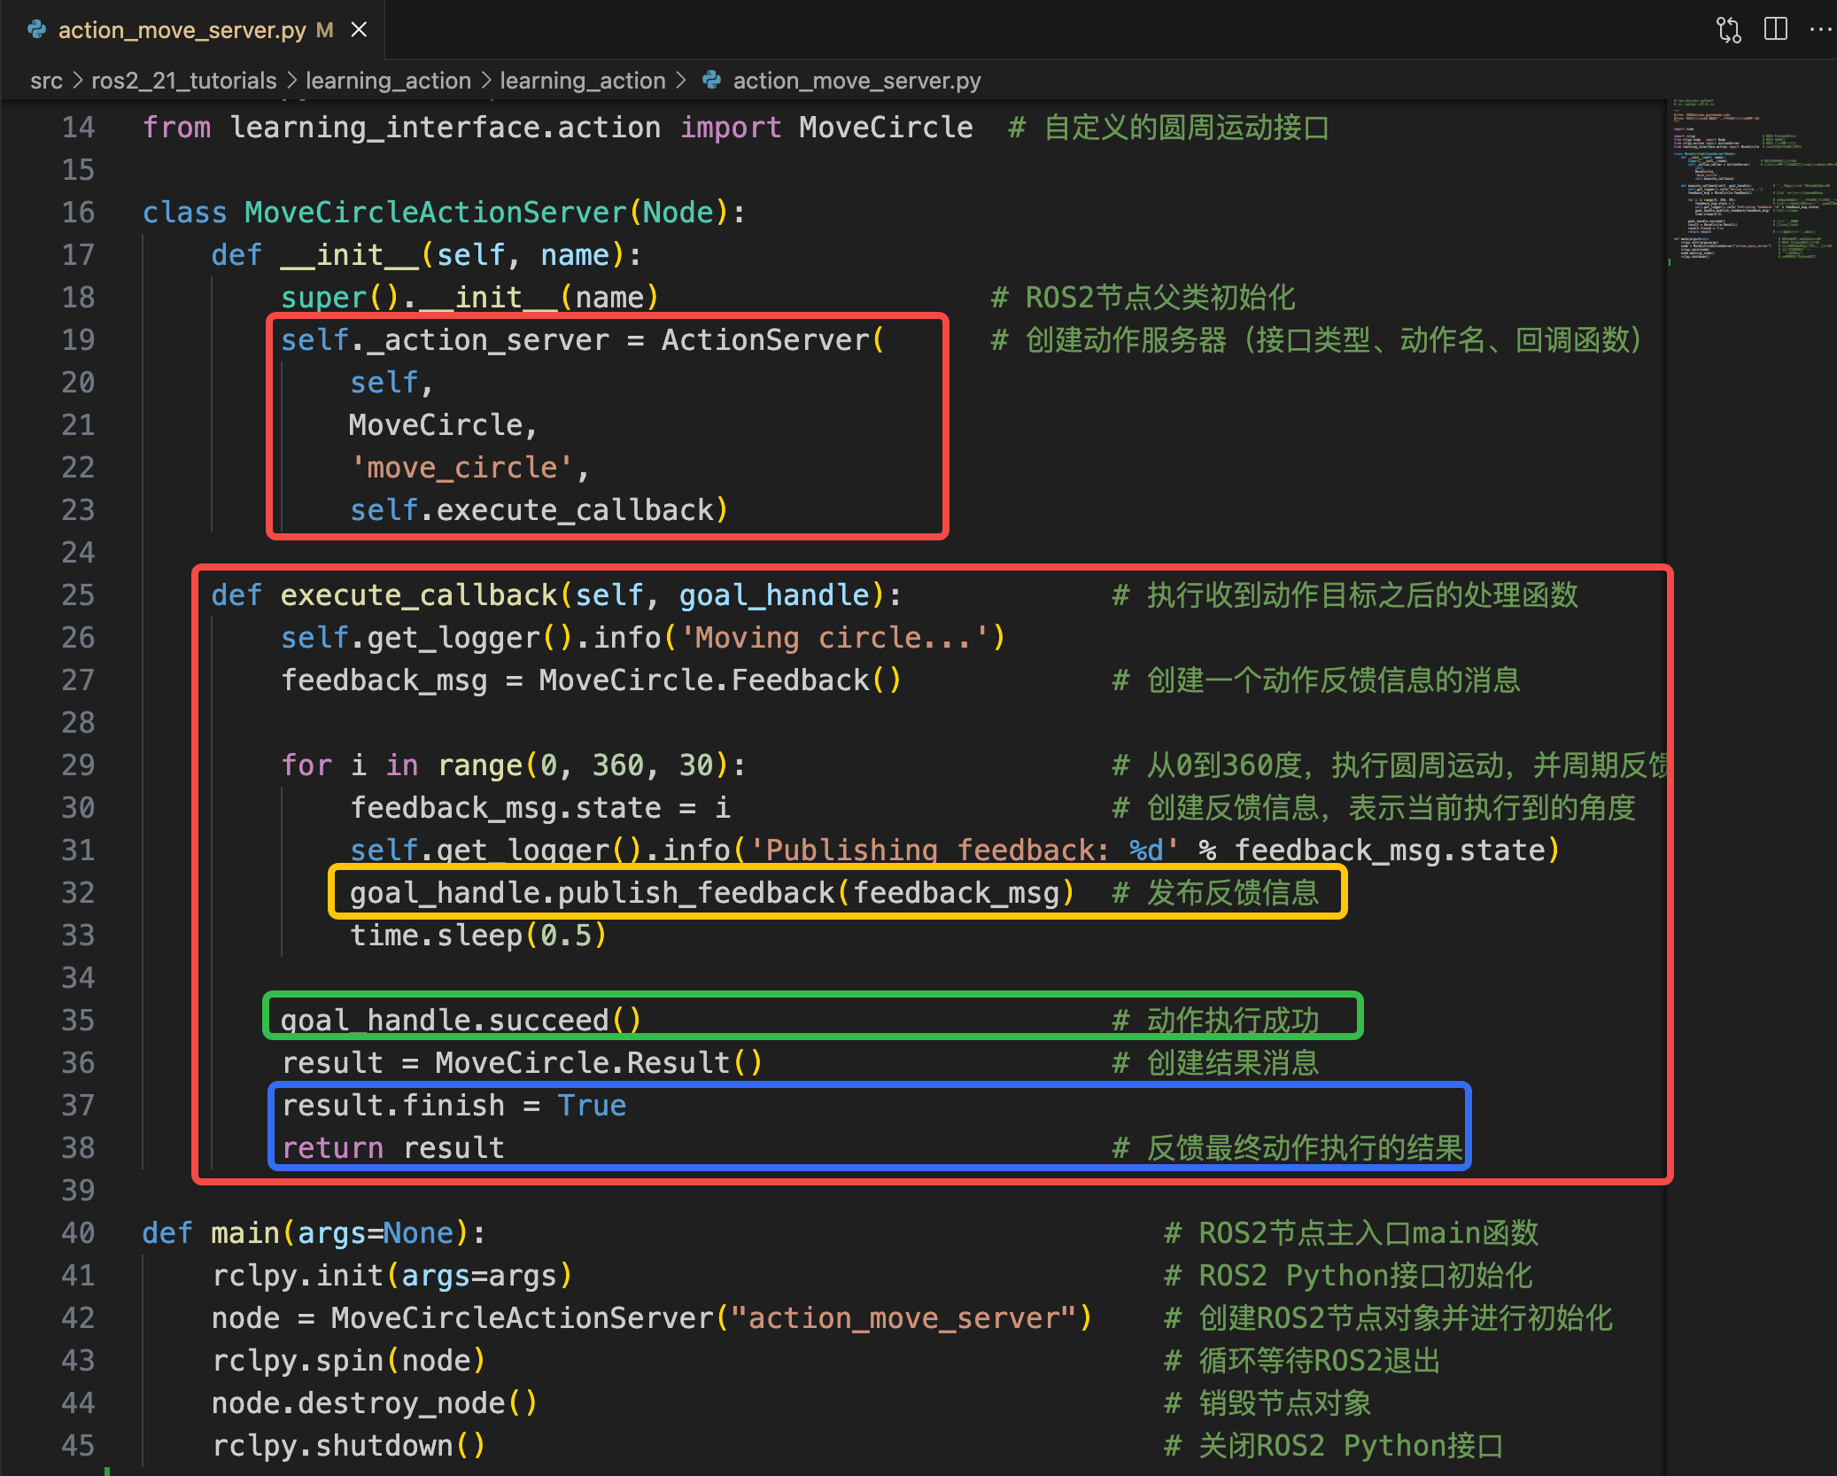Click the Python file icon in the breadcrumb

click(x=711, y=81)
